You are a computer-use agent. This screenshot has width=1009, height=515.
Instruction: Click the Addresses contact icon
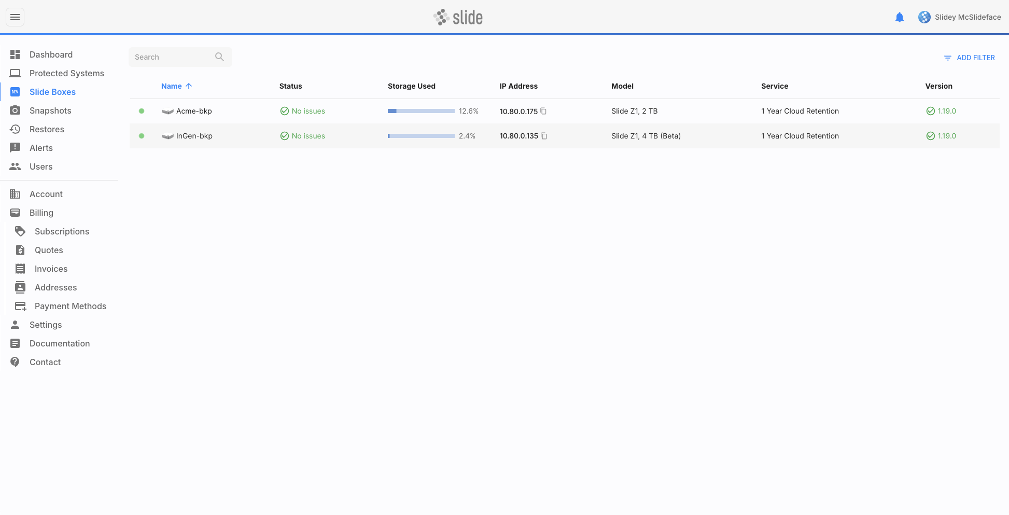[20, 287]
